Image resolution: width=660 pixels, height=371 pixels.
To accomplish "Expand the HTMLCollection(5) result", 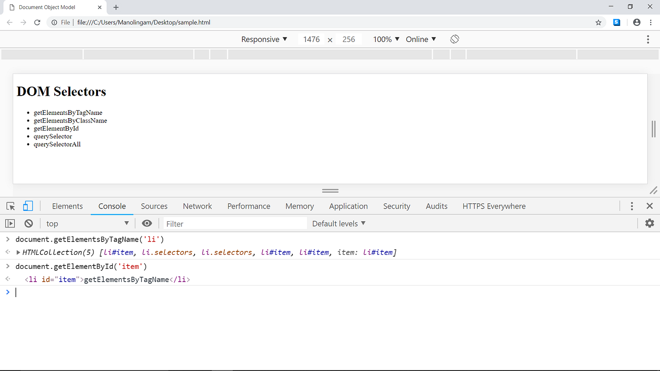I will click(x=18, y=252).
